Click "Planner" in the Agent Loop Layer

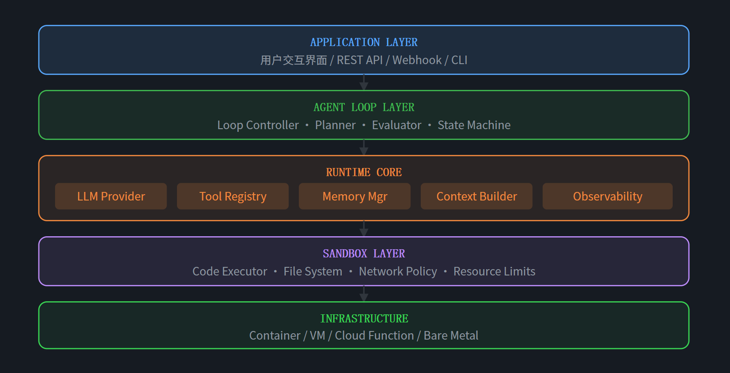click(x=336, y=125)
